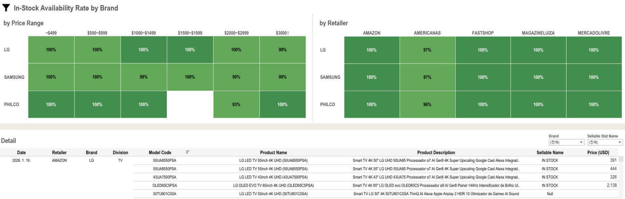This screenshot has height=199, width=625.
Task: Click SAMSUNG's 99% cell under $1000~$1499
Action: 144,77
